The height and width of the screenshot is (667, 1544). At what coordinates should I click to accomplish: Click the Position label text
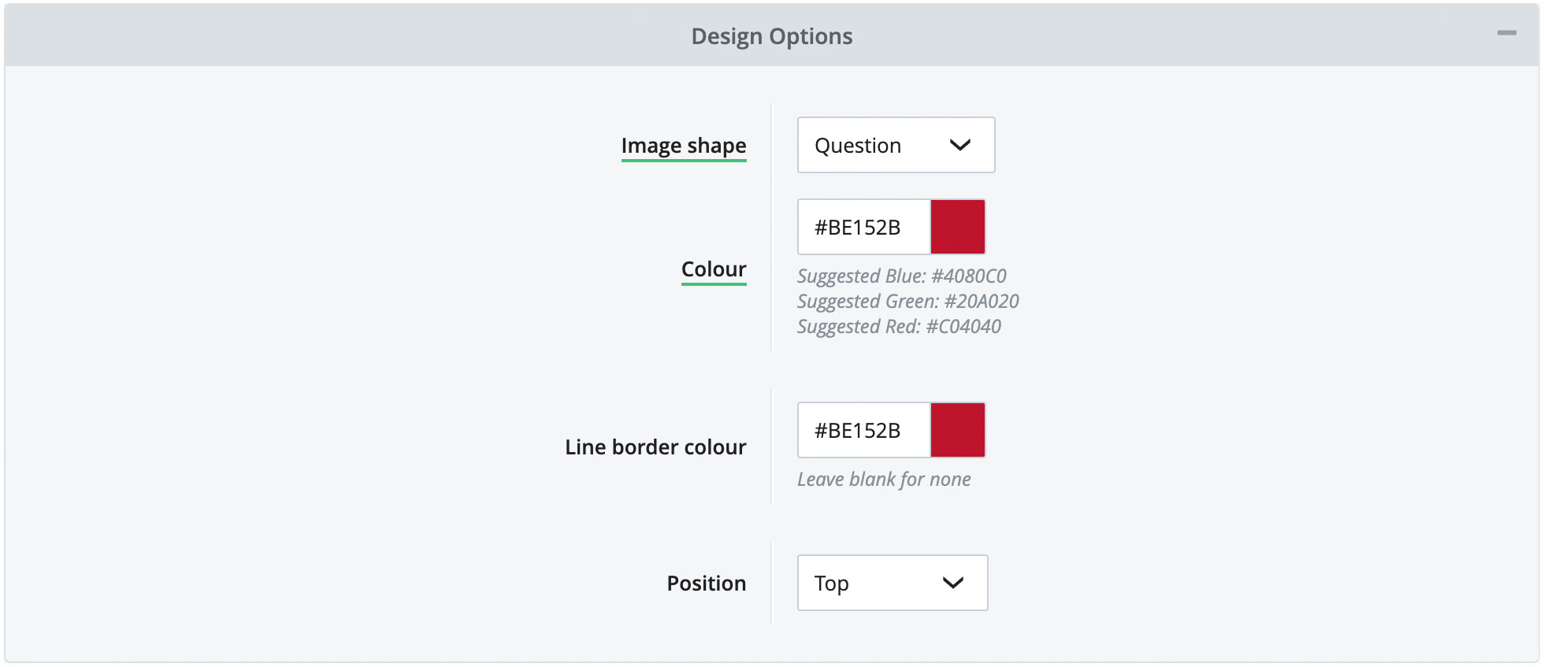(x=706, y=583)
